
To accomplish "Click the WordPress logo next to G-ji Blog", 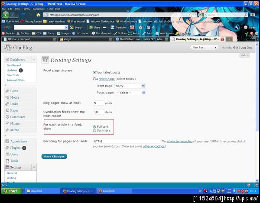I will pyautogui.click(x=8, y=48).
